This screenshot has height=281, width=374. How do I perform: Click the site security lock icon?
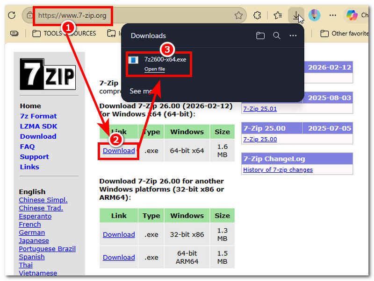[29, 15]
